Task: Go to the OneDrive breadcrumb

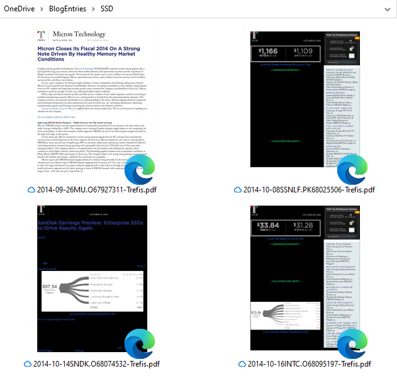Action: [x=20, y=9]
